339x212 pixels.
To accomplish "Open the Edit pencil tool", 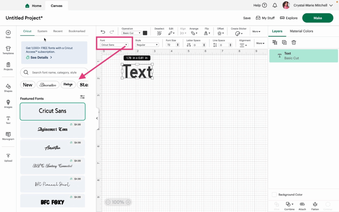I will tap(170, 33).
